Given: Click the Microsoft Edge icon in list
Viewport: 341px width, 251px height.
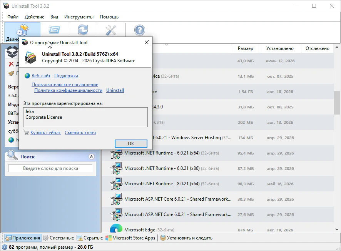Looking at the screenshot, I should tap(116, 228).
